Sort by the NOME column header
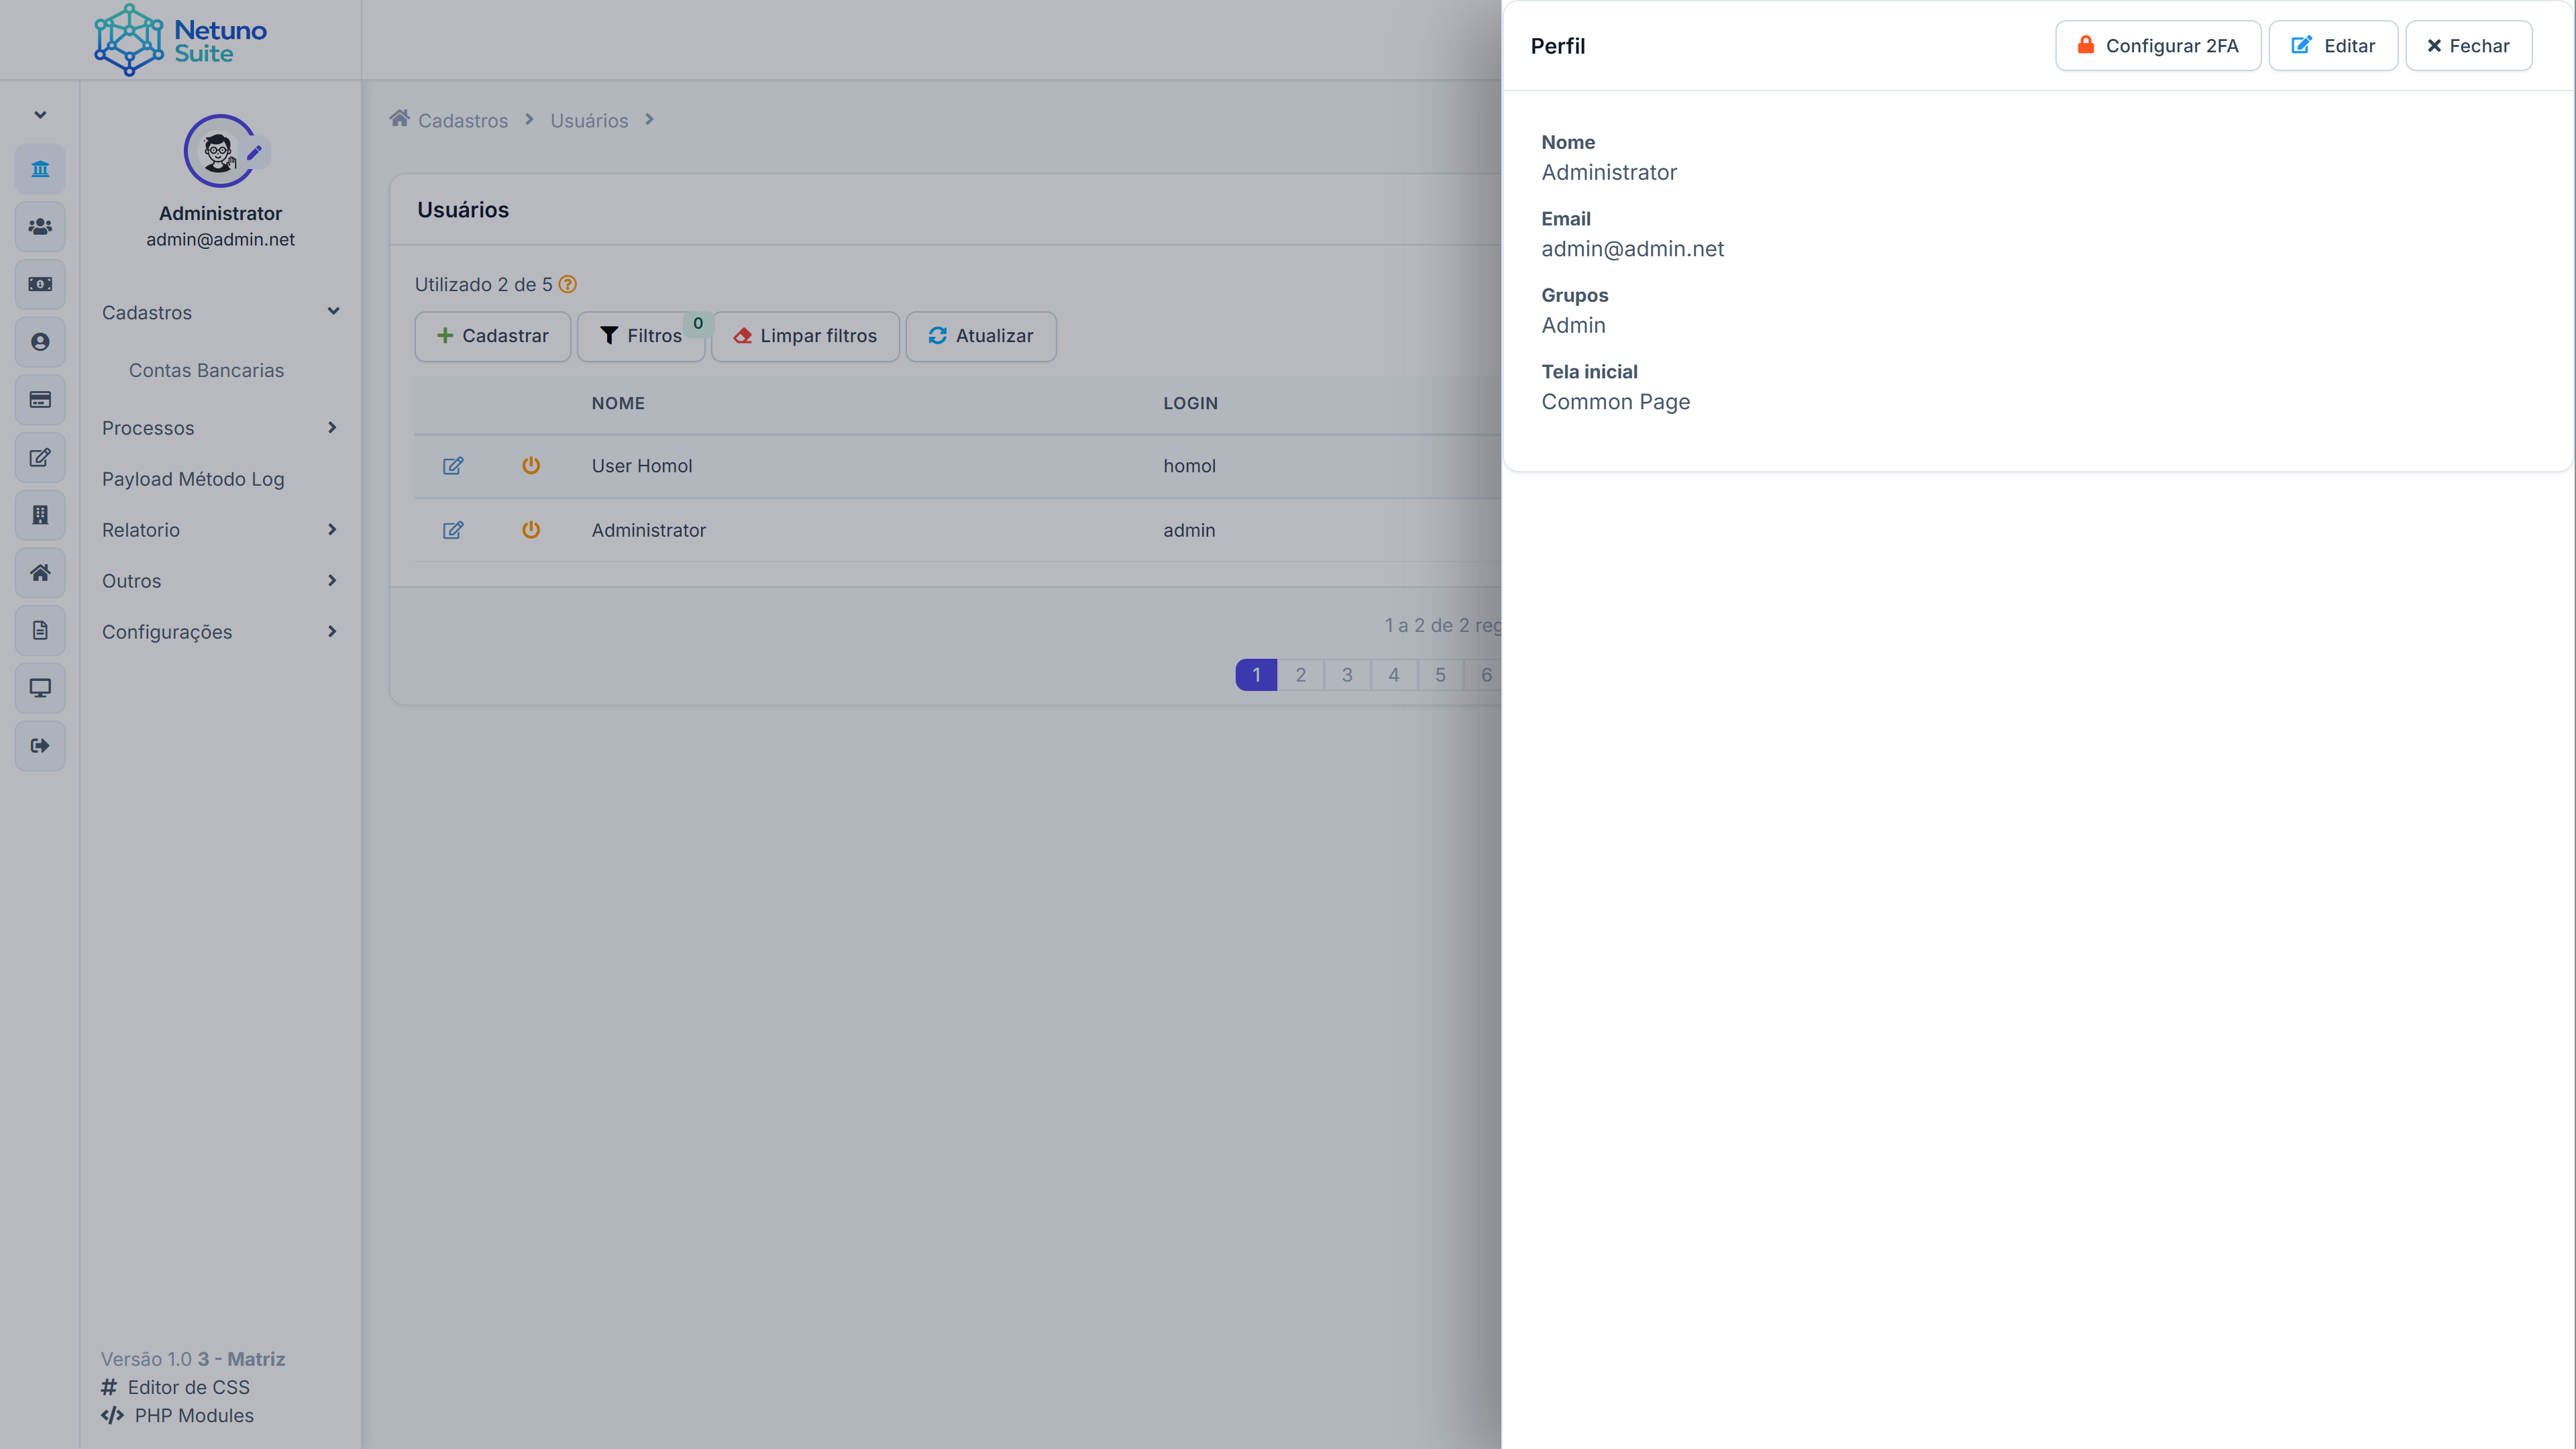 click(618, 403)
